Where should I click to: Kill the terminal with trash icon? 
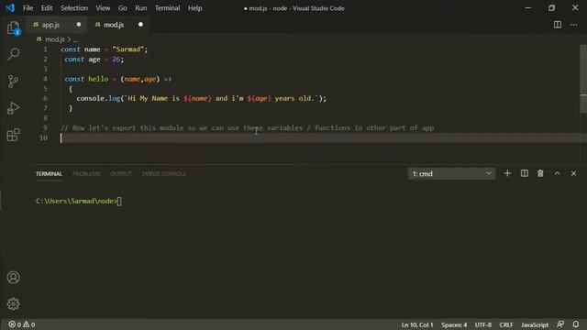point(540,173)
